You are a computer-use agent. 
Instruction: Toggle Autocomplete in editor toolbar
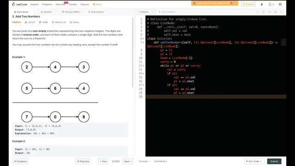point(167,12)
